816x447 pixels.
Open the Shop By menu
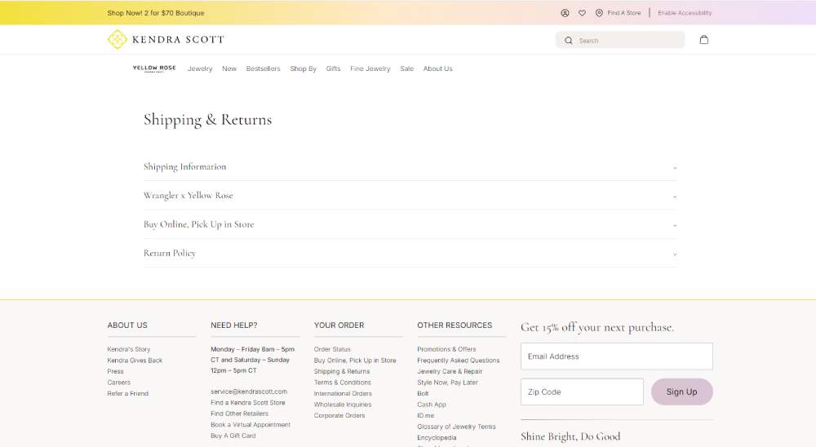(303, 69)
